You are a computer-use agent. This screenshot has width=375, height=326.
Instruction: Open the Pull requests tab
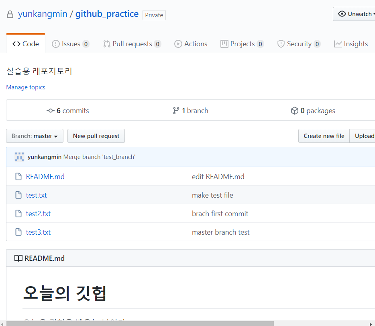pyautogui.click(x=132, y=44)
